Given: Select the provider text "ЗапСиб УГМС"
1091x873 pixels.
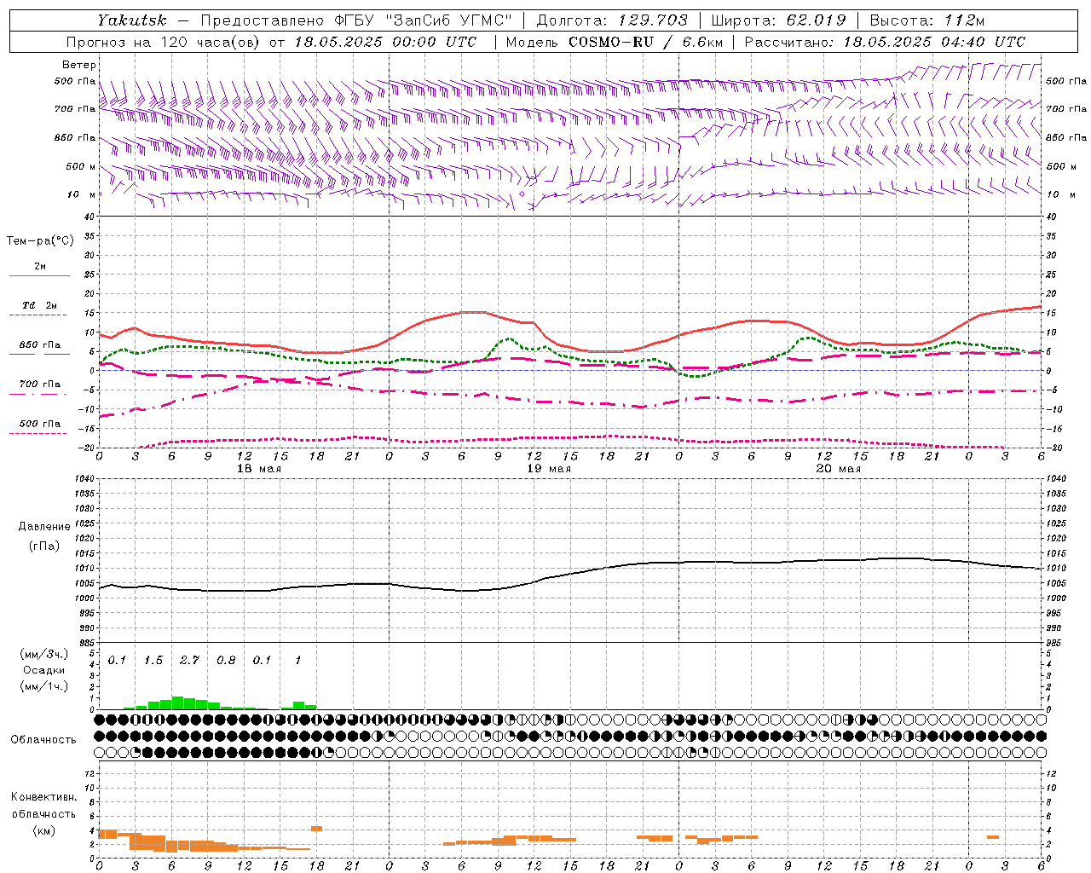Looking at the screenshot, I should [449, 20].
